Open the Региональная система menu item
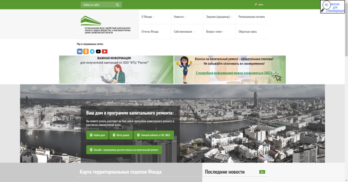The width and height of the screenshot is (348, 182). point(251,17)
